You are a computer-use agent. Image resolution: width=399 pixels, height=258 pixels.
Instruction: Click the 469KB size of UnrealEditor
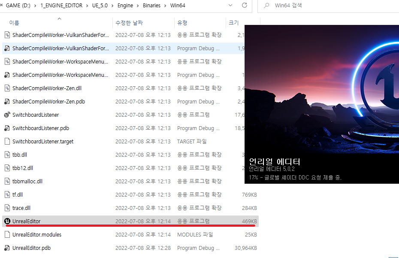pos(249,222)
